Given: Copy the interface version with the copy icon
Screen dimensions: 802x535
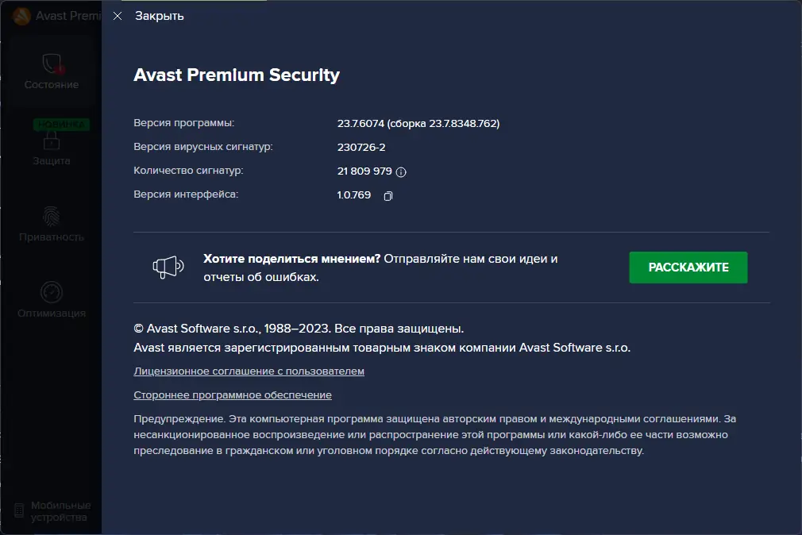Looking at the screenshot, I should (388, 196).
